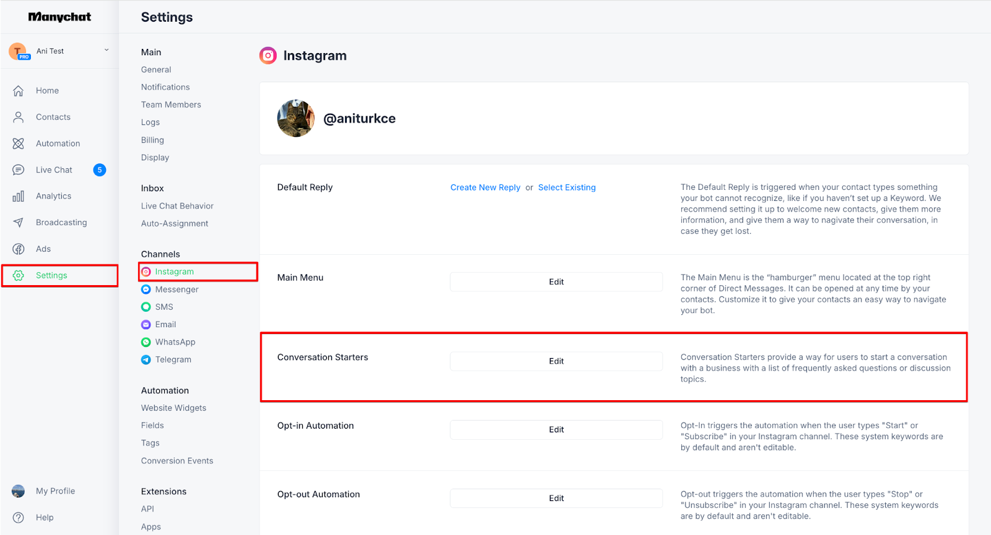Screen dimensions: 991x535
Task: Select the Messenger channel icon
Action: point(146,289)
